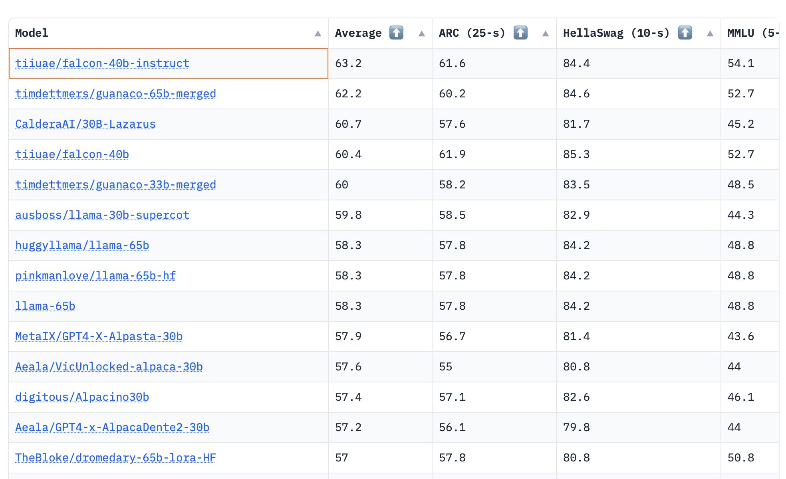Select the 59.8 Average cell
The image size is (786, 479).
(380, 215)
